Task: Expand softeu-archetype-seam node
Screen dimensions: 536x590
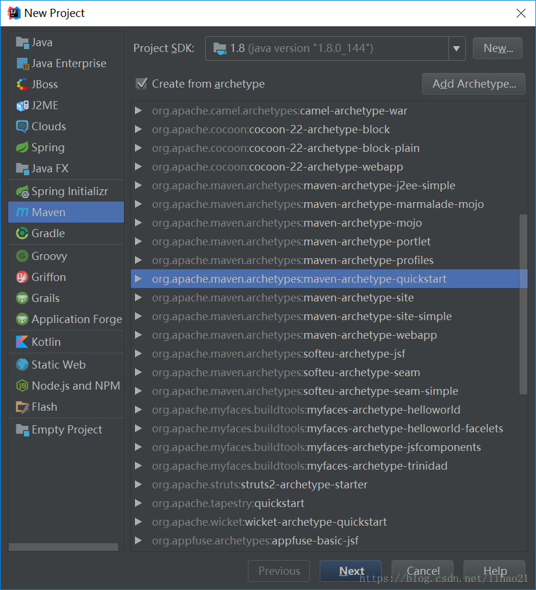Action: (139, 372)
